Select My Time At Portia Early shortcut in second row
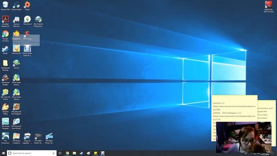The image size is (277, 156). 39,21
